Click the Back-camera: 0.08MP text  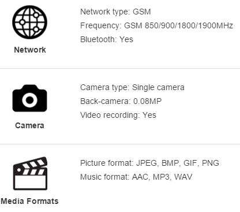pos(121,101)
